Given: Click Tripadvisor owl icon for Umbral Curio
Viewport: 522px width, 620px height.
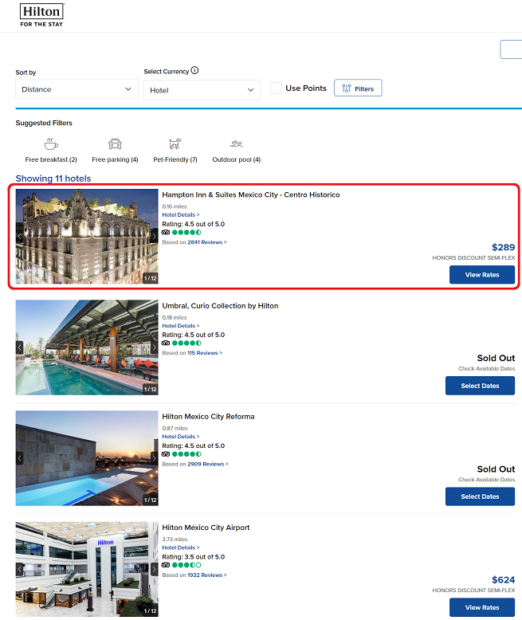Looking at the screenshot, I should 166,343.
